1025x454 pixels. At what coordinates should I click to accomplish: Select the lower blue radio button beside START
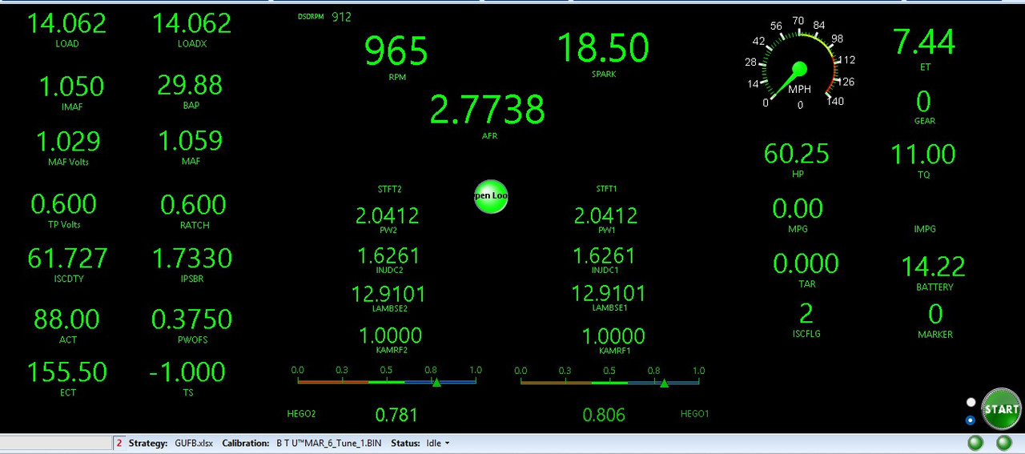pyautogui.click(x=971, y=420)
